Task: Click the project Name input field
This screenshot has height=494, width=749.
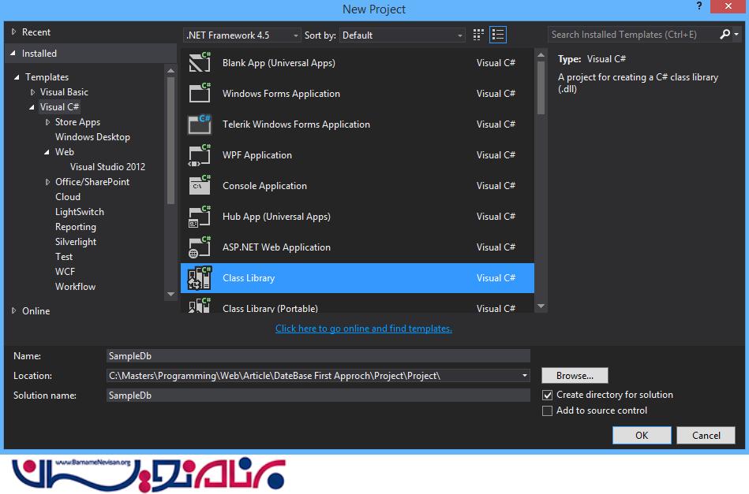Action: click(x=318, y=356)
